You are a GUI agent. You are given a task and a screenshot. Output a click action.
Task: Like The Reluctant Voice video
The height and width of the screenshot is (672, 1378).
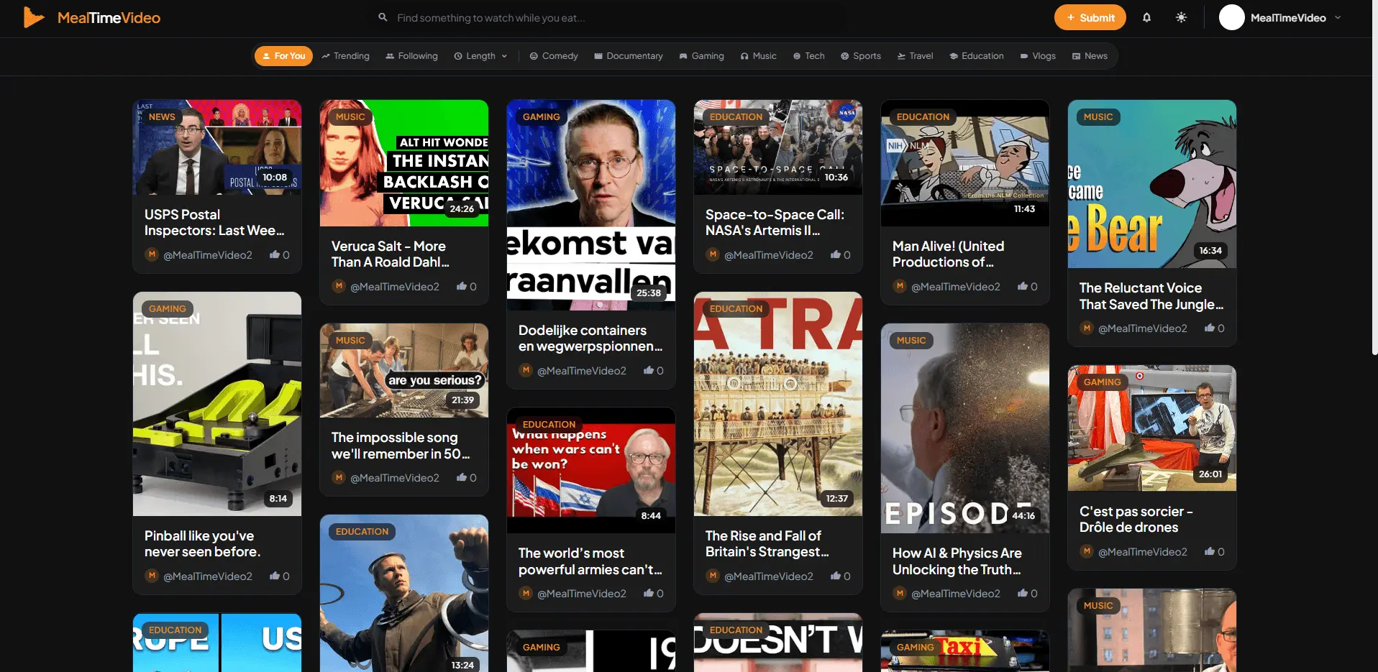coord(1214,328)
